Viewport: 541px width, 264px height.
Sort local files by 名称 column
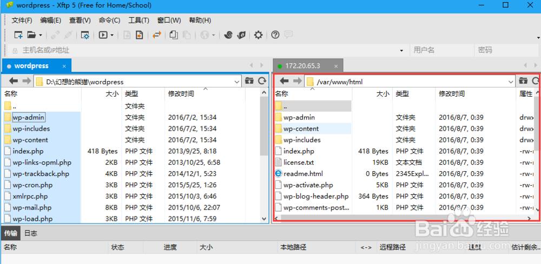pos(42,93)
